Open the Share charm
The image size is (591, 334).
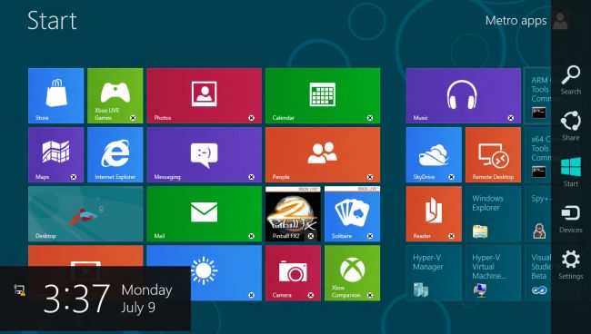[571, 125]
